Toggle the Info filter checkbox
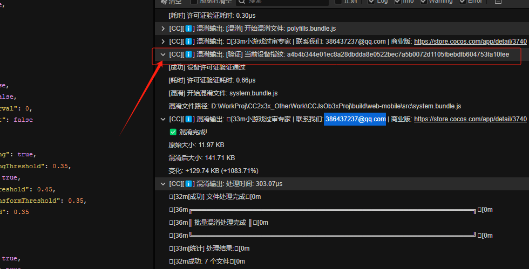 click(398, 2)
